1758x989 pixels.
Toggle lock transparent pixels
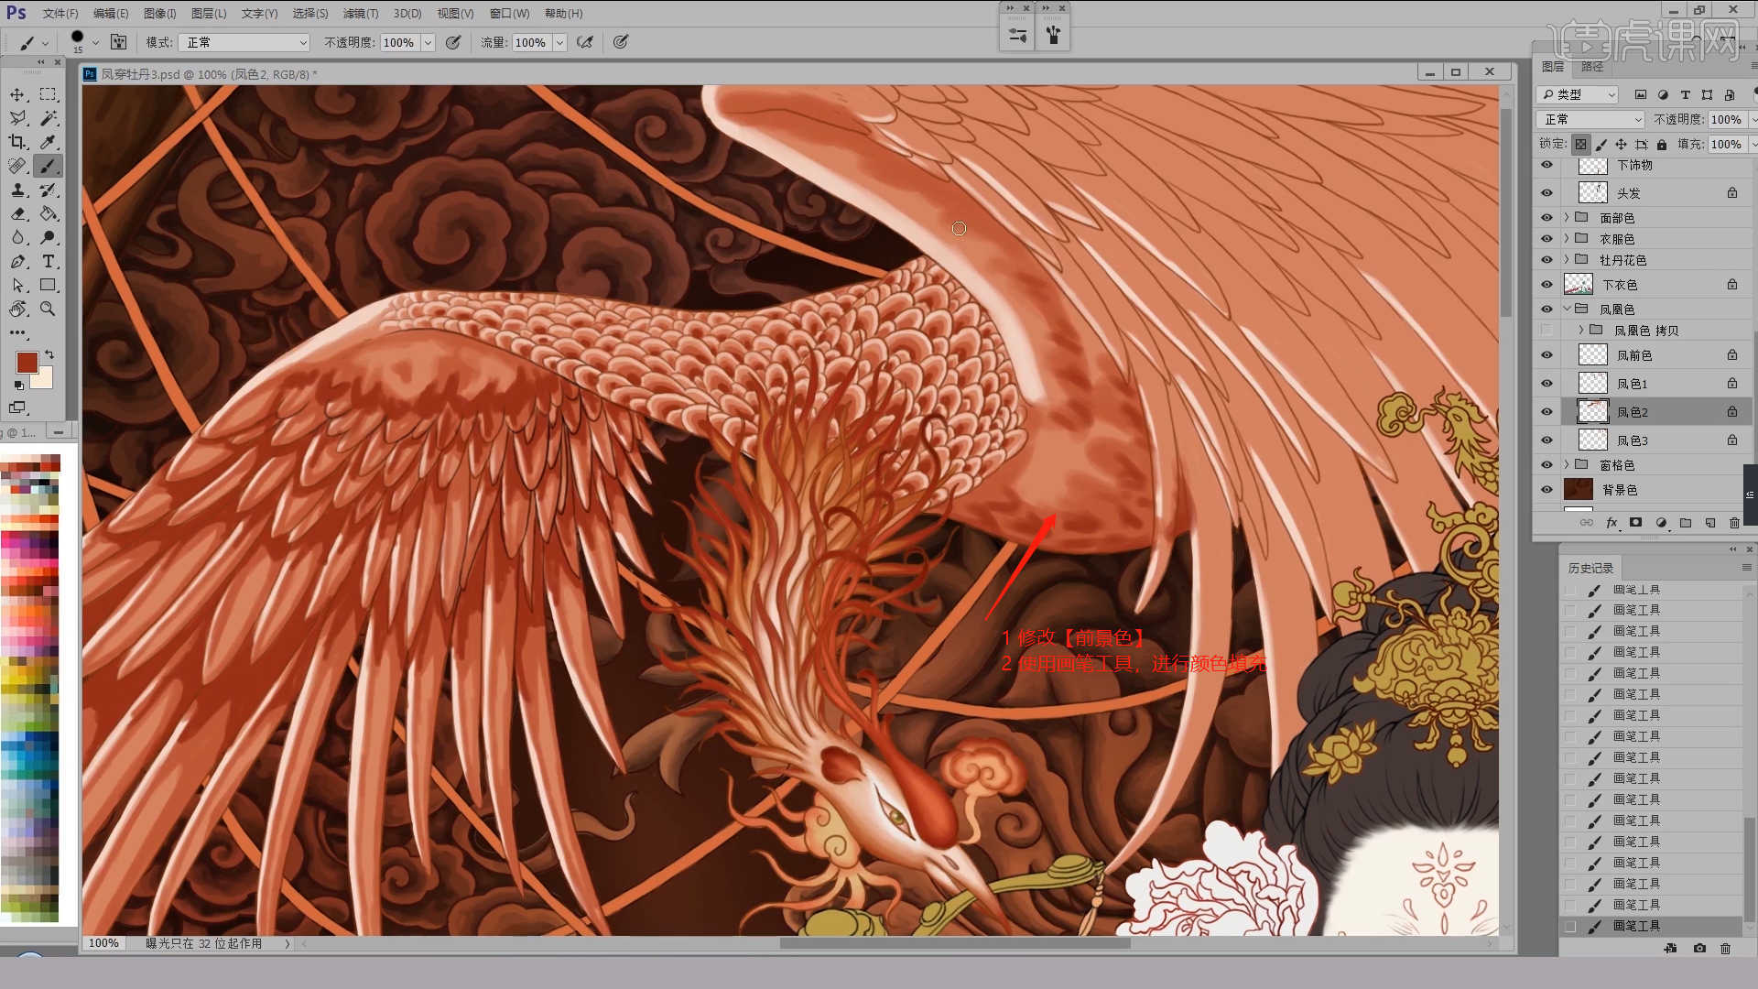(1581, 145)
